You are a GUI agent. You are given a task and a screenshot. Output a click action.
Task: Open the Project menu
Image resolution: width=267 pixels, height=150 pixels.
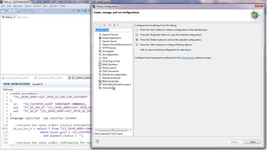pyautogui.click(x=37, y=6)
